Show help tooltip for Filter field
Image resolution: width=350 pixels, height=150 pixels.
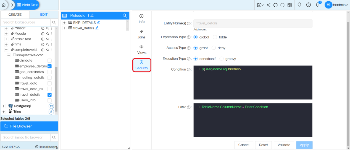point(189,107)
